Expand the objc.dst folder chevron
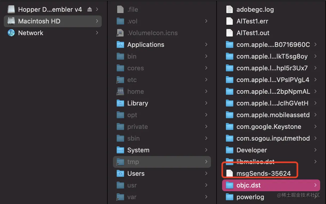This screenshot has width=326, height=204. (315, 185)
